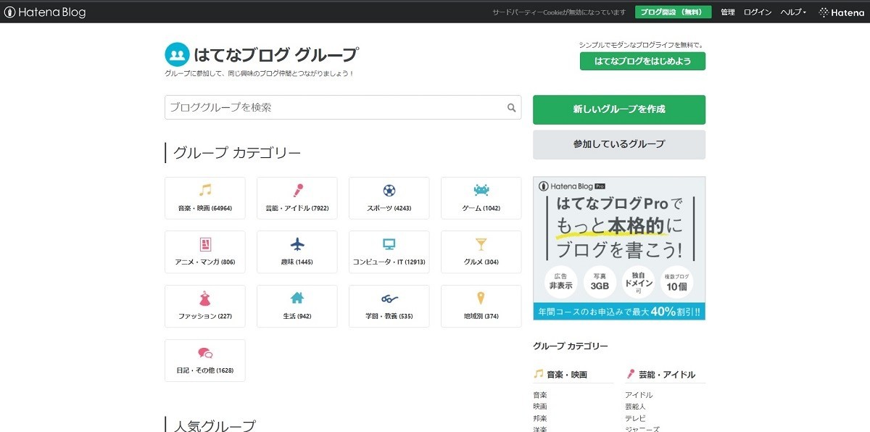870x432 pixels.
Task: Open 学問・教養 via the glasses icon
Action: 389,299
